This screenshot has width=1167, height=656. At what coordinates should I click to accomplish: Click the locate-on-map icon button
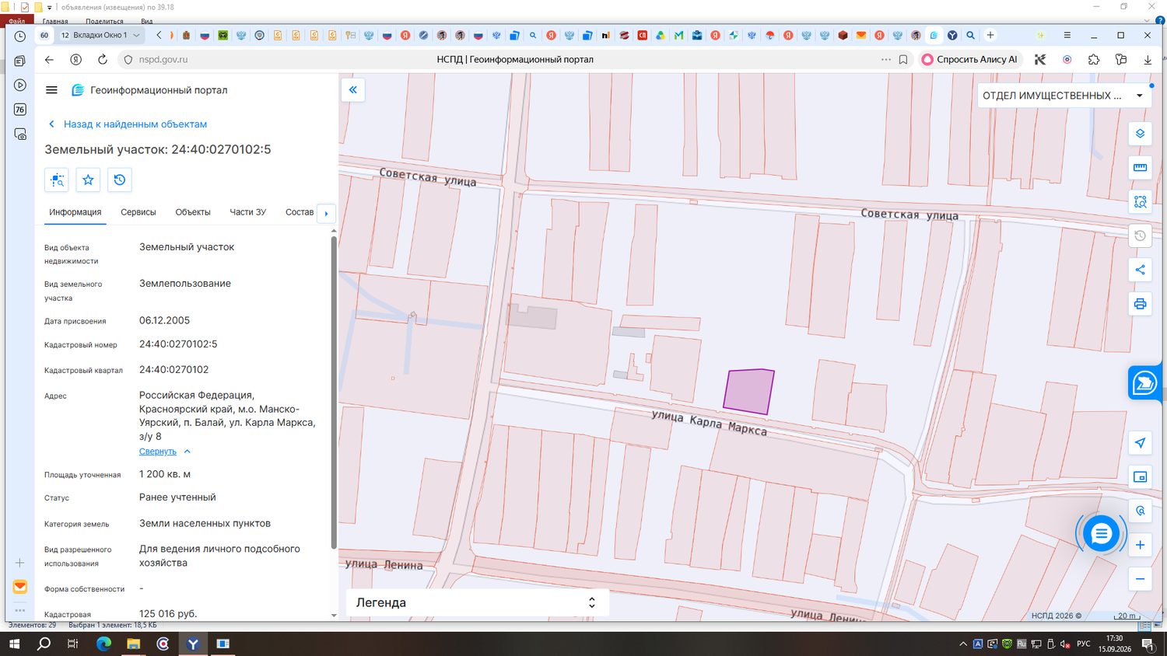[57, 180]
